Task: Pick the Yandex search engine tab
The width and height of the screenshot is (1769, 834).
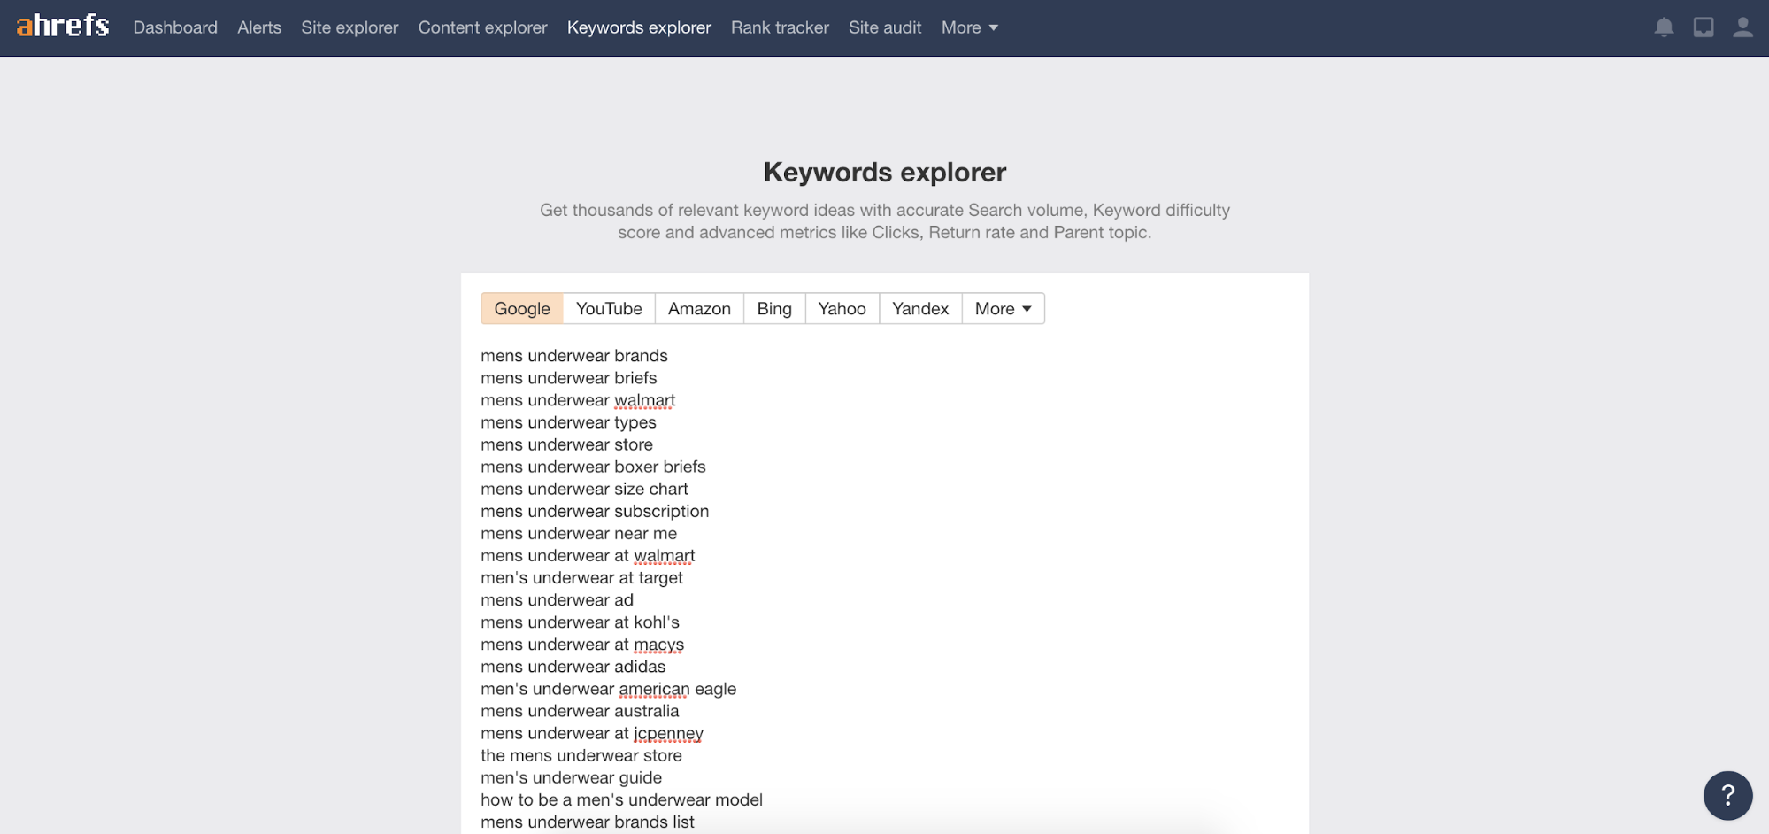Action: click(x=920, y=308)
